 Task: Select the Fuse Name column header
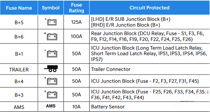pyautogui.click(x=19, y=8)
